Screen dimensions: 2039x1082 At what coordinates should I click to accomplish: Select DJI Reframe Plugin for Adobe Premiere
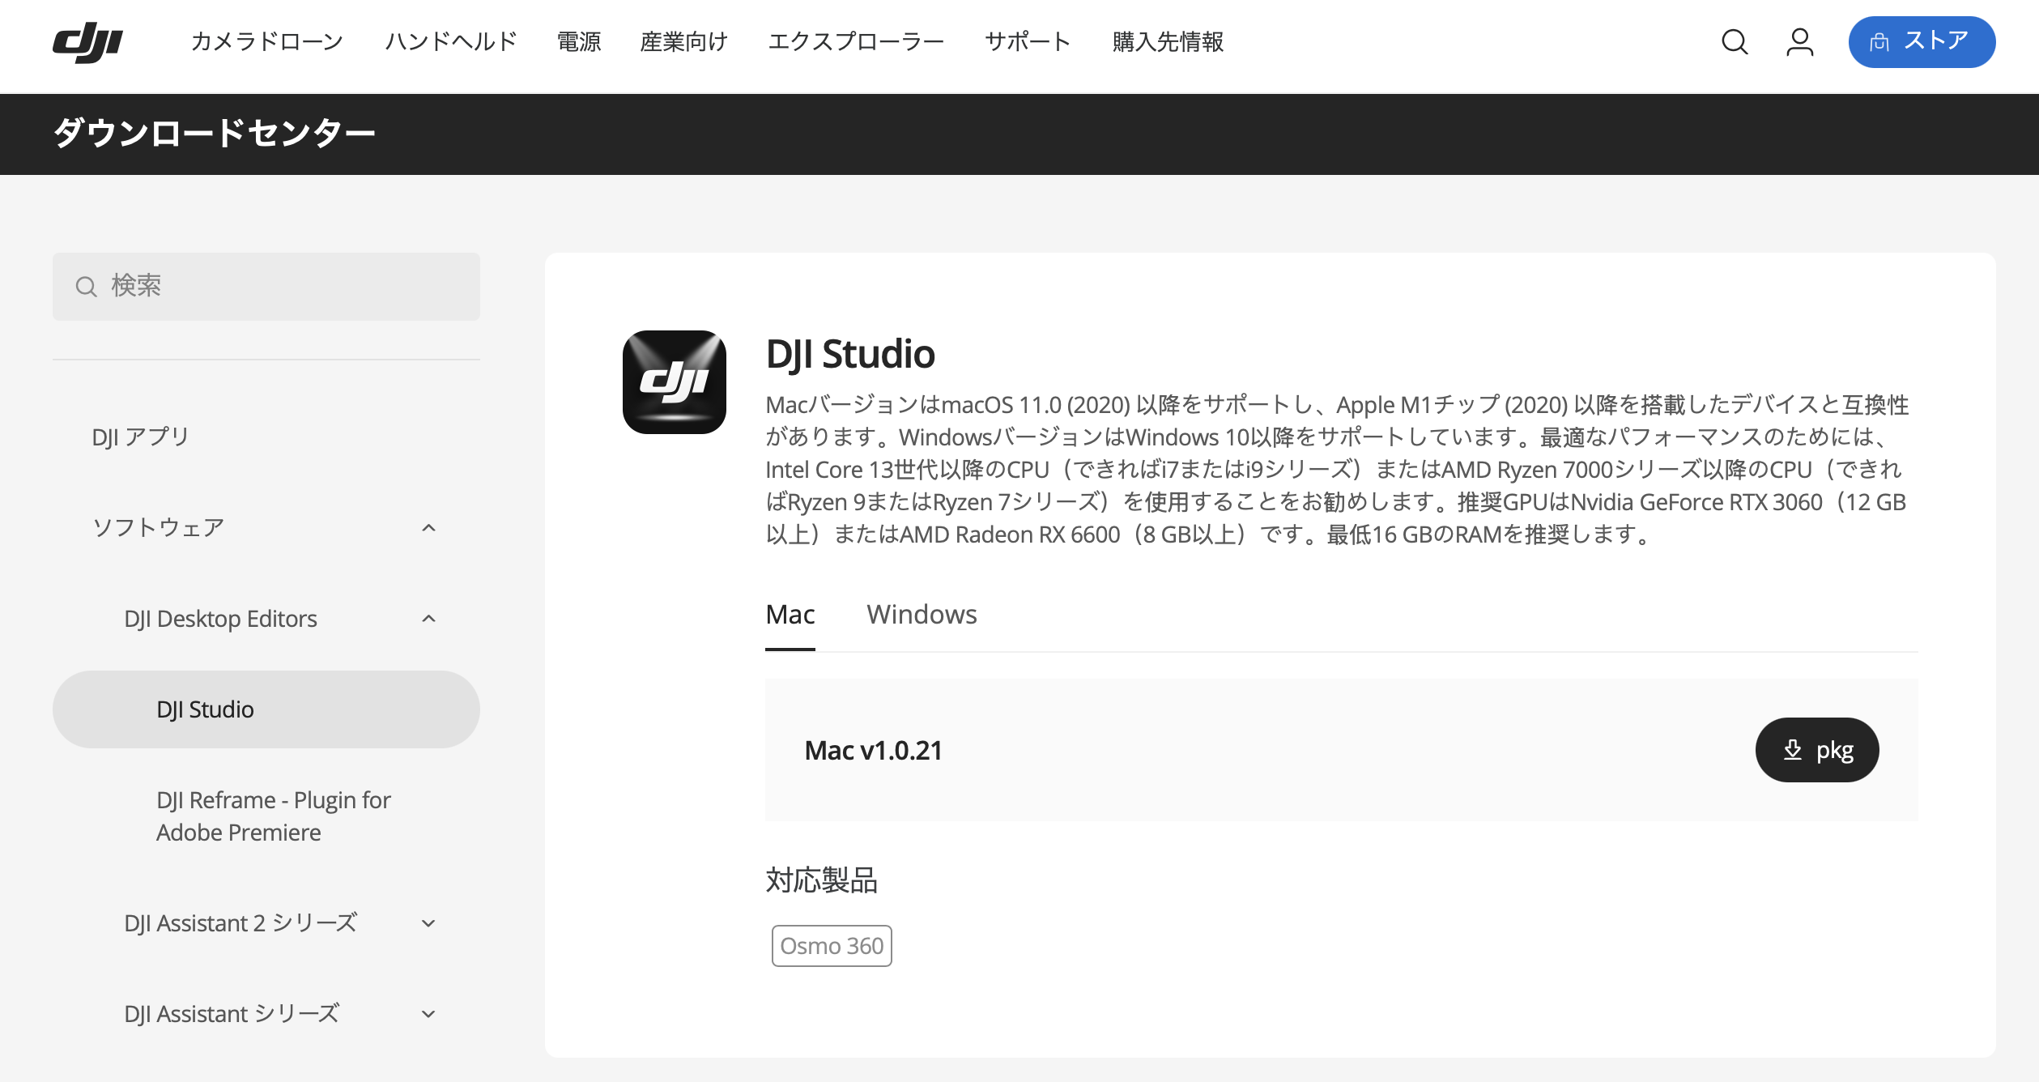click(273, 816)
